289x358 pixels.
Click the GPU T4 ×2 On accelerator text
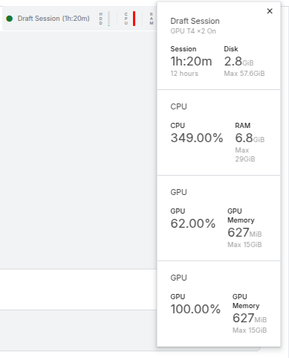pos(193,31)
